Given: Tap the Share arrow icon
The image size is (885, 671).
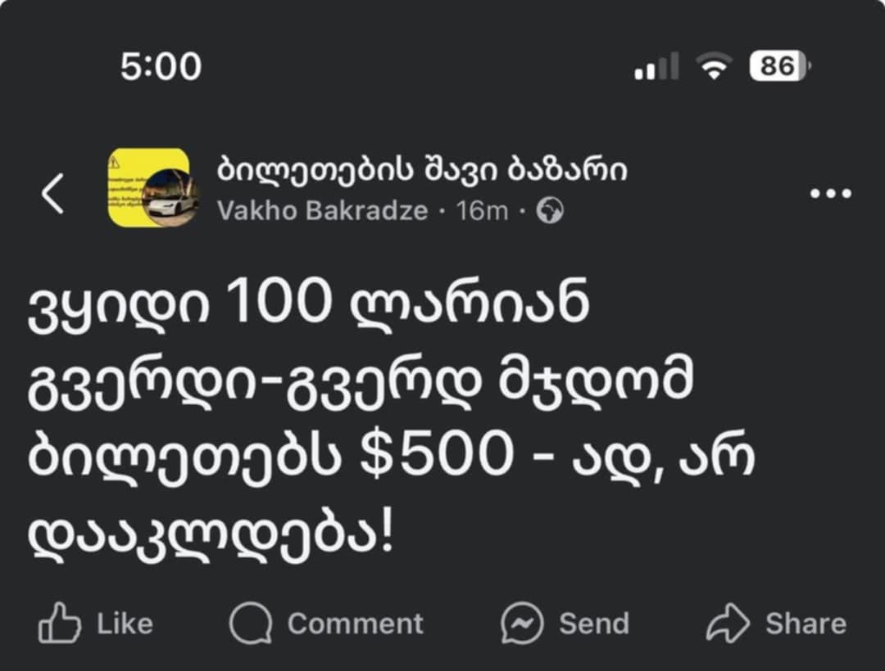Looking at the screenshot, I should (x=728, y=623).
